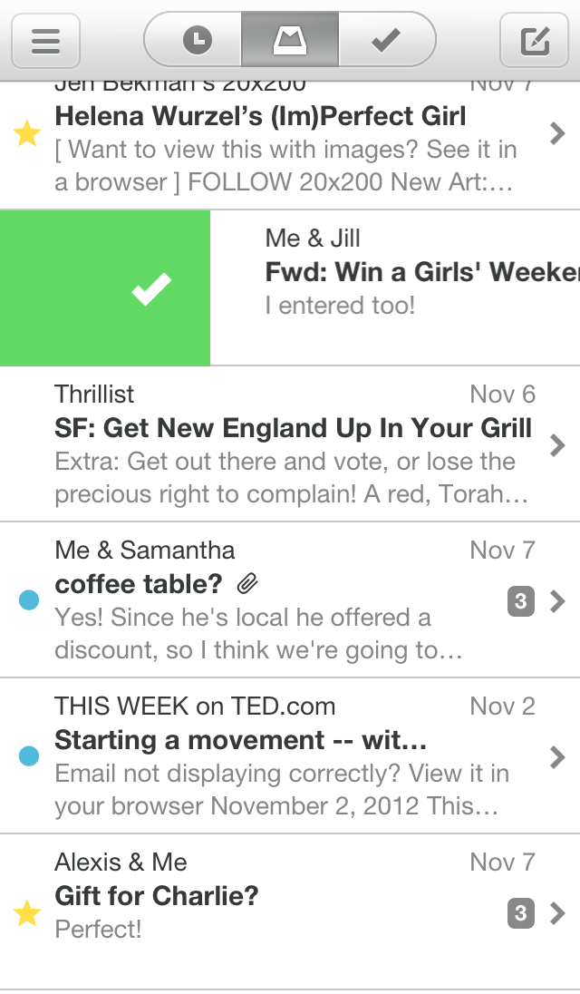Compose a new email
The height and width of the screenshot is (994, 580).
click(x=535, y=41)
